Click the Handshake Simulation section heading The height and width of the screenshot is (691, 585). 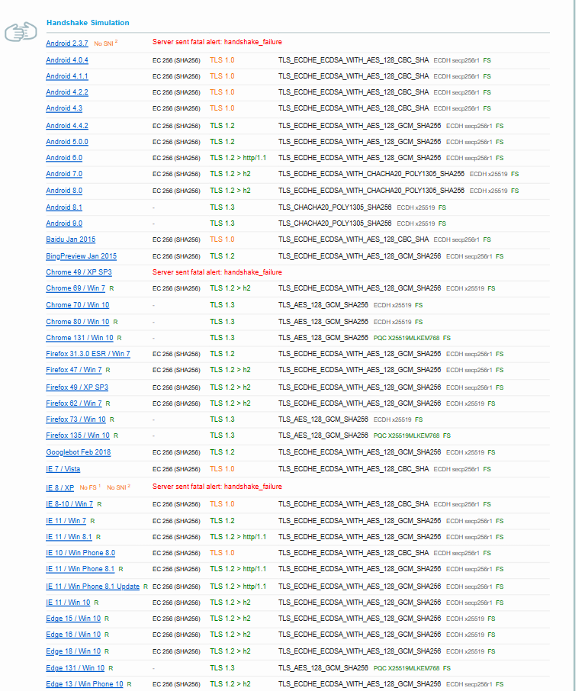[x=88, y=22]
